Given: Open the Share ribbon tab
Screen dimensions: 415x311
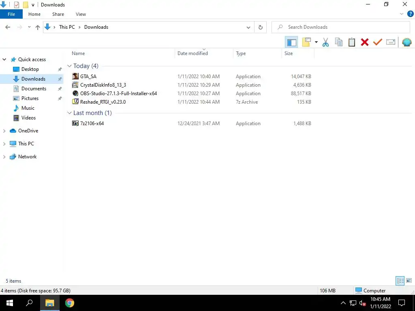Looking at the screenshot, I should click(x=58, y=14).
